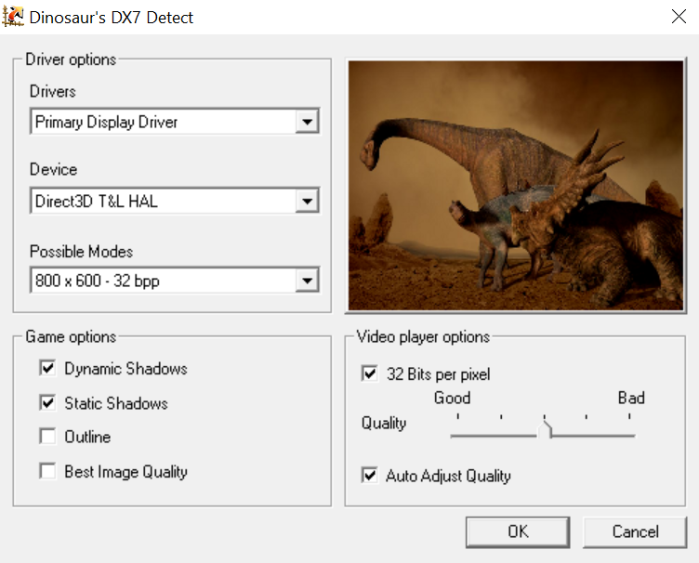Open the Possible Modes dropdown arrow
Screen dimensions: 699x563
coord(307,281)
